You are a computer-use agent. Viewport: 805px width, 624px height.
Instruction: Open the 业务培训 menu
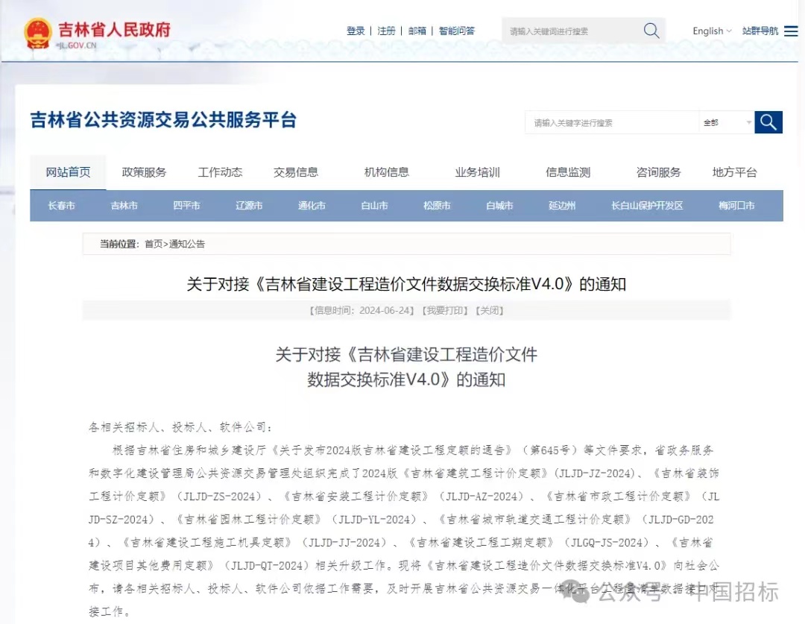tap(478, 172)
